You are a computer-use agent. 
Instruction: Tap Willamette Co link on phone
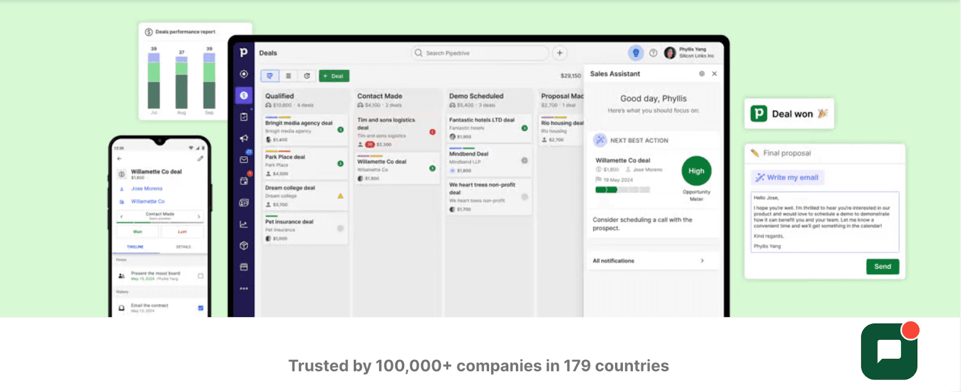148,201
